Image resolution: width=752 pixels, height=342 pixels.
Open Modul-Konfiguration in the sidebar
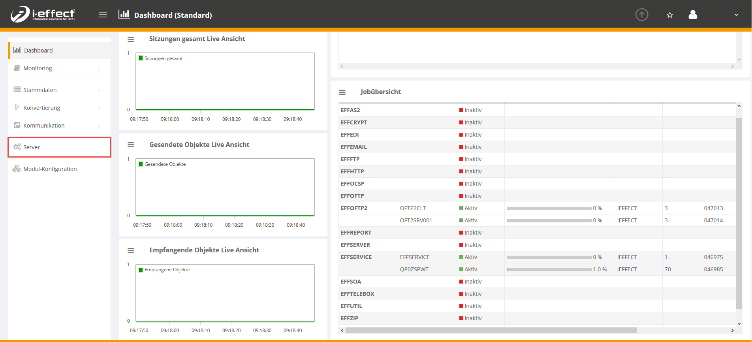pyautogui.click(x=50, y=169)
